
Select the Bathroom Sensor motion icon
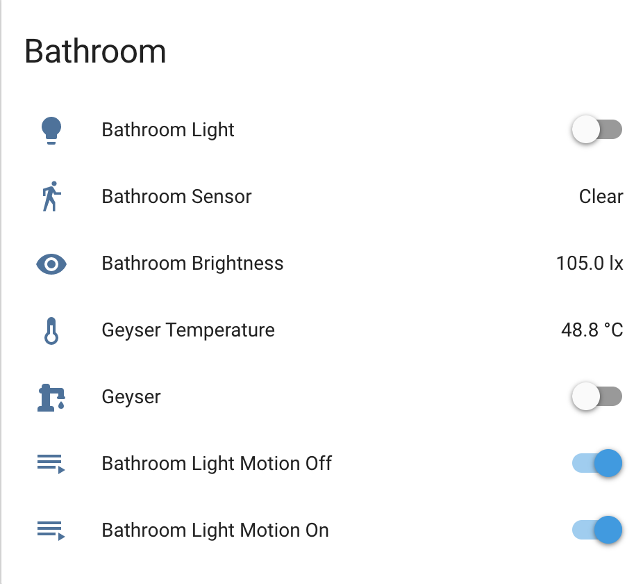[51, 196]
